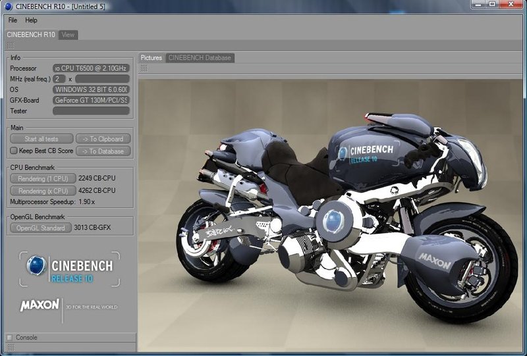Screen dimensions: 527x356
Task: Click the 4262 CB-CPU result text
Action: tap(97, 190)
